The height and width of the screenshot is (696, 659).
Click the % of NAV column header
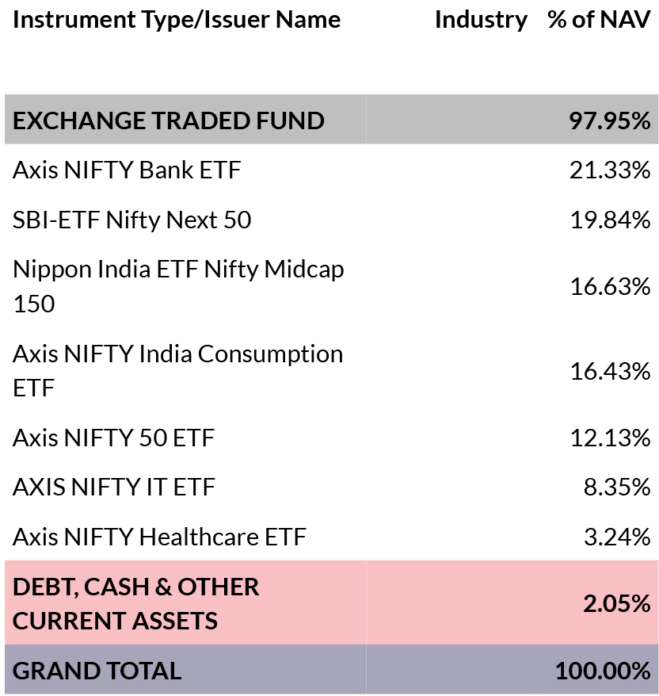point(599,20)
